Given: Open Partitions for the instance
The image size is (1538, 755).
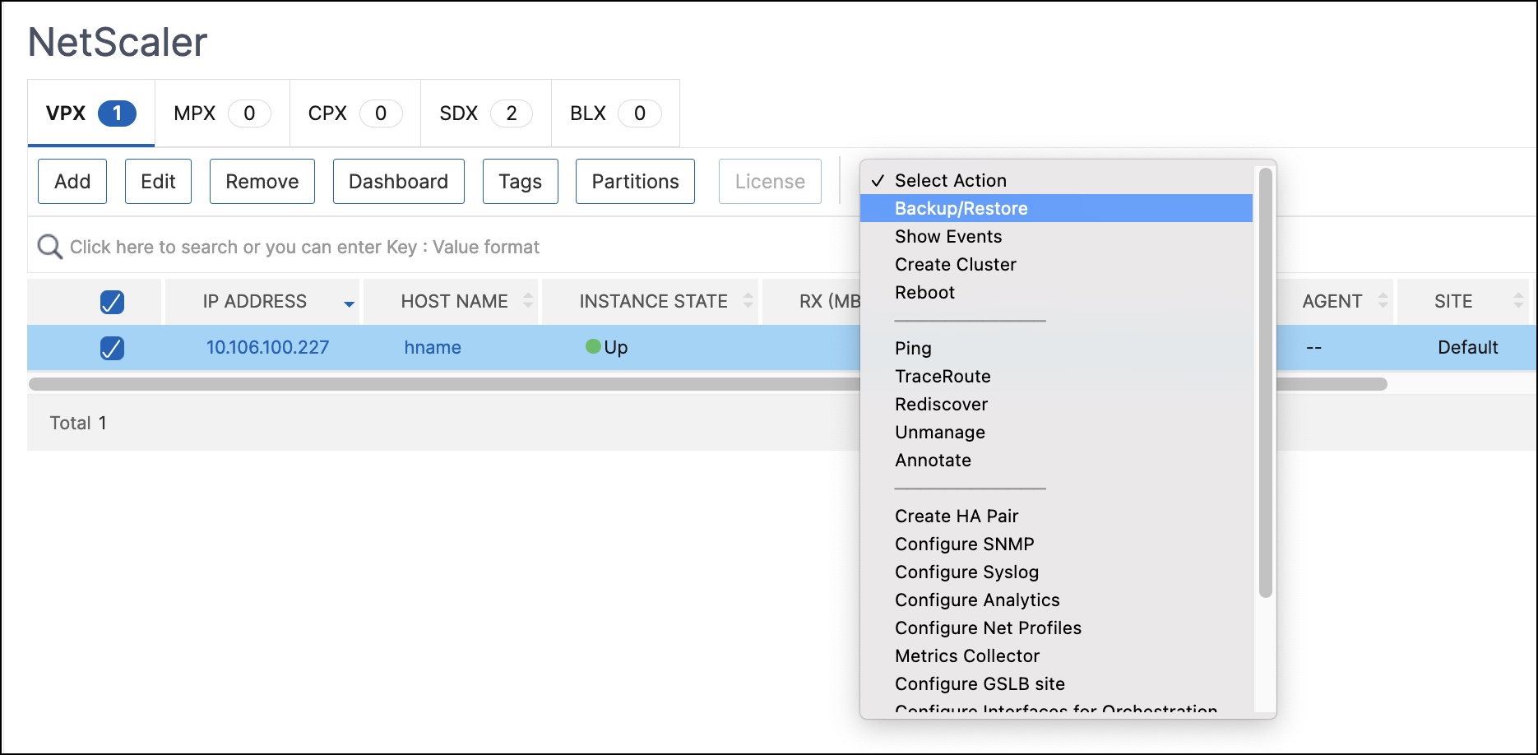Looking at the screenshot, I should (636, 181).
